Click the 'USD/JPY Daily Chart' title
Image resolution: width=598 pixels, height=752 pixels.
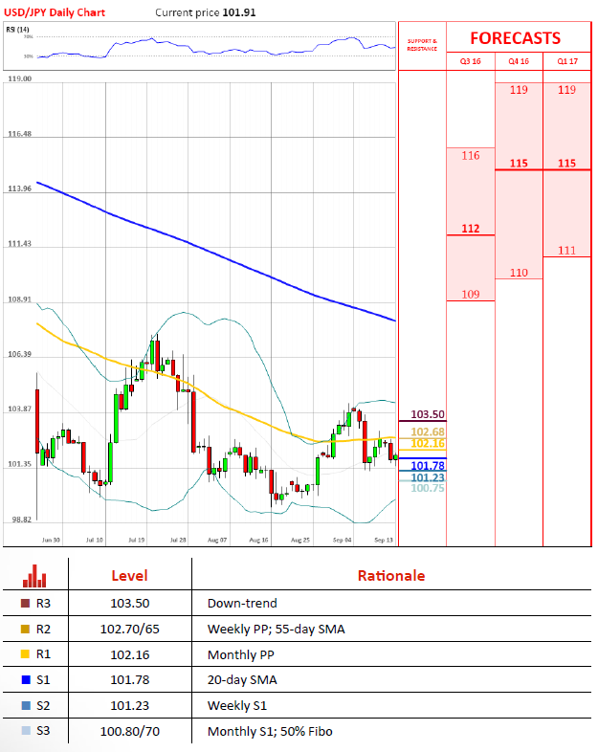point(55,12)
